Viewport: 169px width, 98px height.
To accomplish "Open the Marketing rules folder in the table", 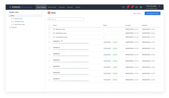I will coord(61,33).
